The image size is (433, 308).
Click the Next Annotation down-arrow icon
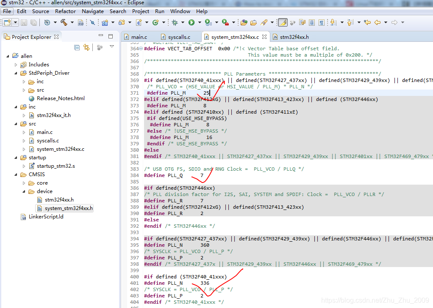click(x=333, y=22)
